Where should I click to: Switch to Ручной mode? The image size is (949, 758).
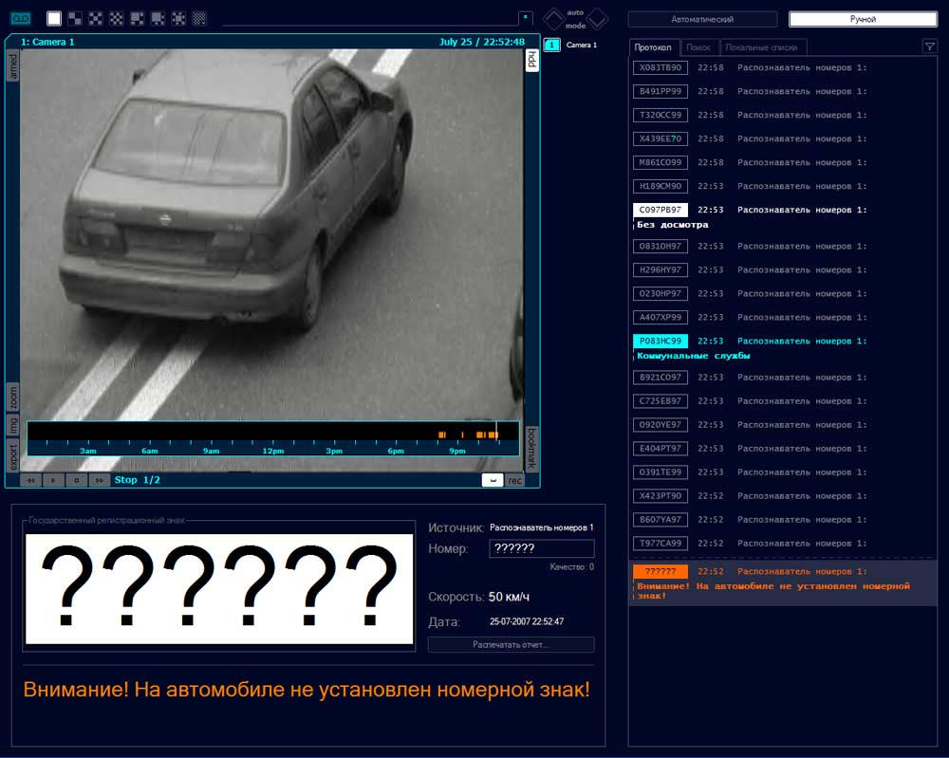[x=863, y=19]
